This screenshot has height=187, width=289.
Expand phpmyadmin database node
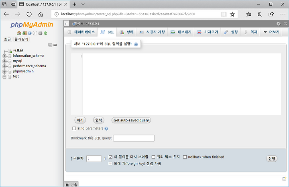pos(4,72)
